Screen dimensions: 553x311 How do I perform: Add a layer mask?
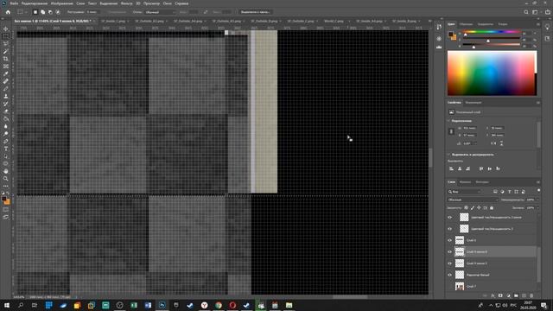pyautogui.click(x=500, y=295)
